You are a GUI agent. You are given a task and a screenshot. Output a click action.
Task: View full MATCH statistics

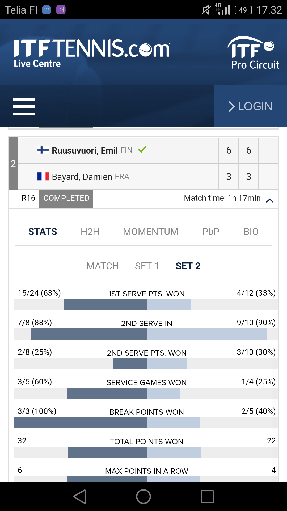pos(103,266)
